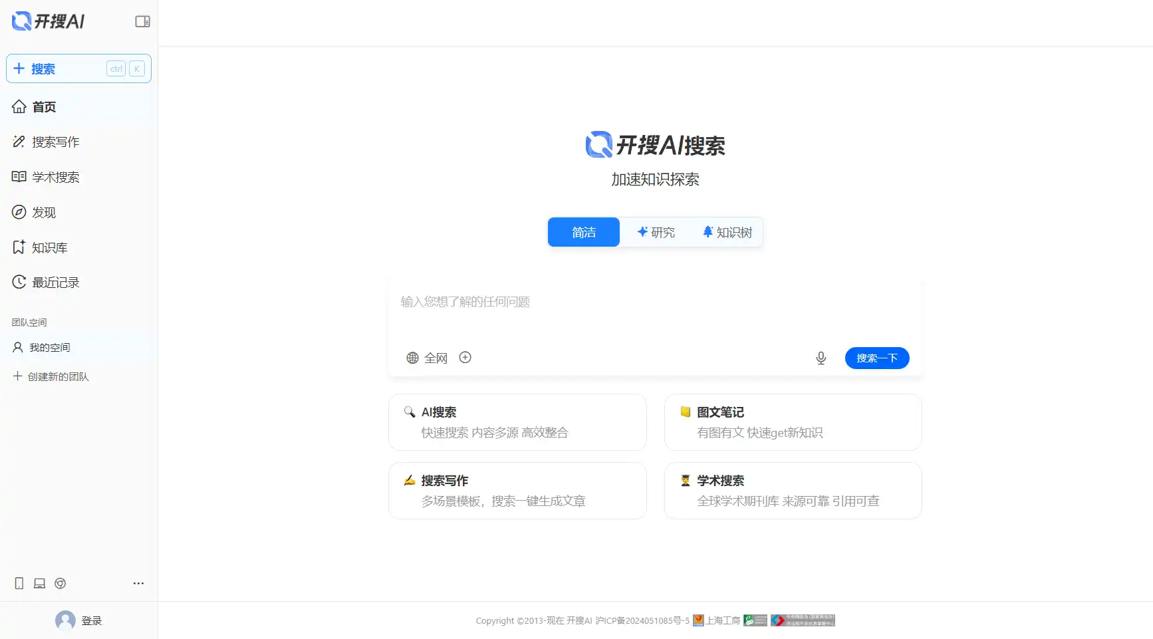Viewport: 1153px width, 639px height.
Task: Click the microphone voice input icon
Action: tap(821, 358)
